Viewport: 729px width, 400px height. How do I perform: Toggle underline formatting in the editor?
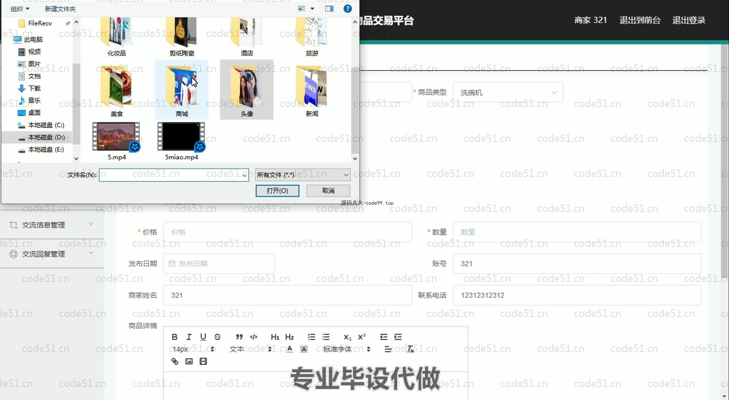(x=203, y=337)
